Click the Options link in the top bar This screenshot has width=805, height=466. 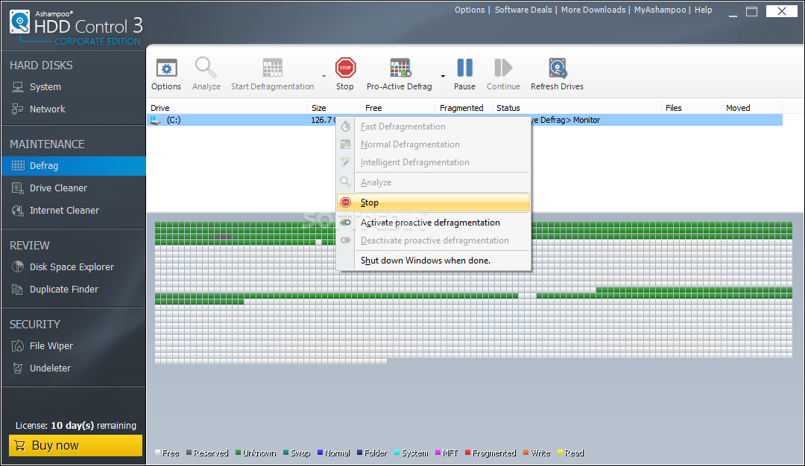point(470,10)
